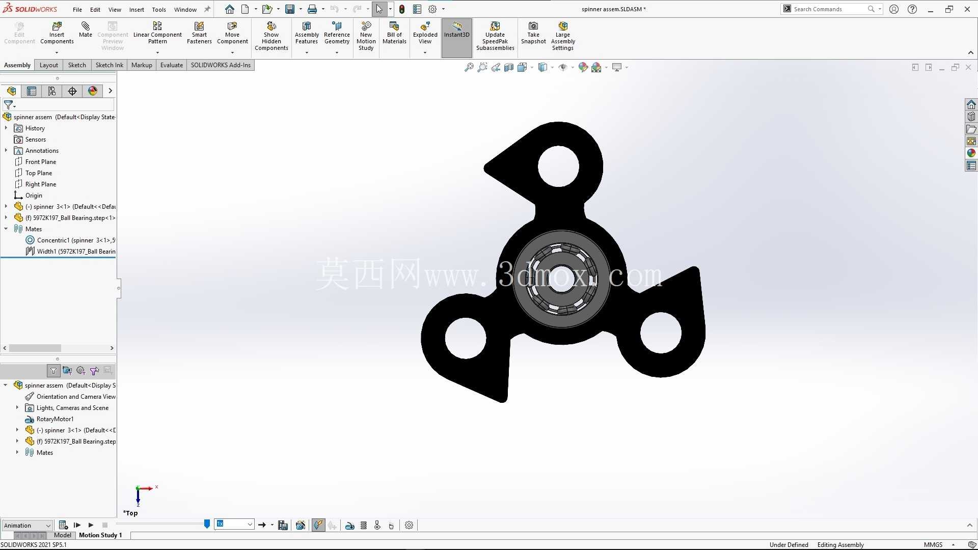Click the playback time slider handle
The height and width of the screenshot is (550, 978).
click(x=207, y=524)
